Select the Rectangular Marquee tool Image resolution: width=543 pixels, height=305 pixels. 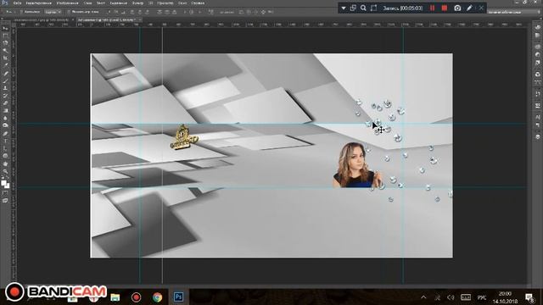click(5, 36)
